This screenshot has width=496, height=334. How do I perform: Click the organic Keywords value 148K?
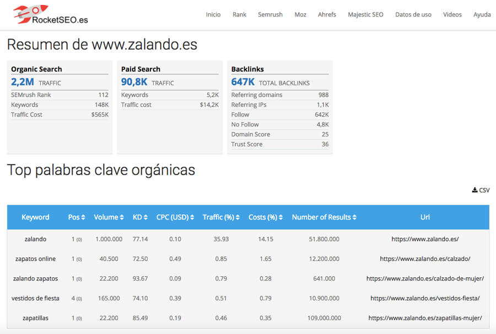(x=101, y=105)
